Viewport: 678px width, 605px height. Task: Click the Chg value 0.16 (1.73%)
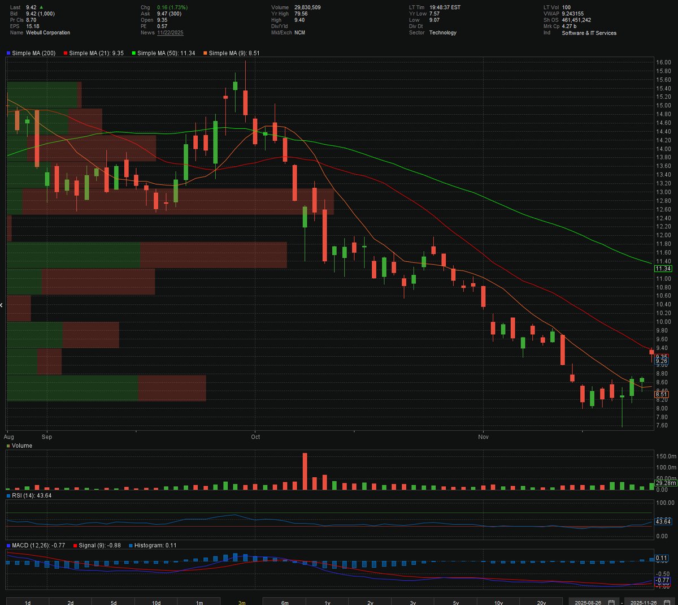[x=172, y=7]
